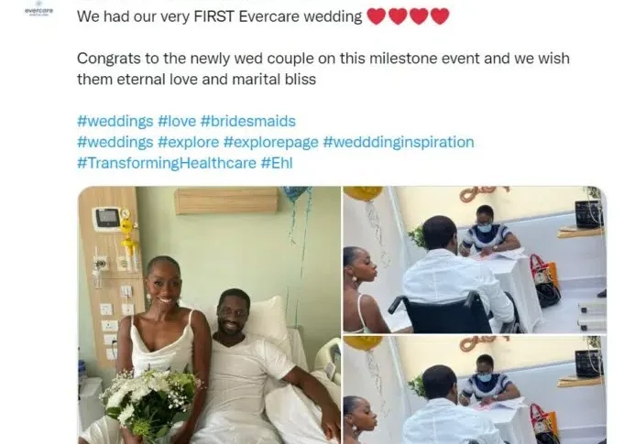The image size is (624, 444).
Task: Click the Evercare profile avatar logo
Action: [x=38, y=9]
